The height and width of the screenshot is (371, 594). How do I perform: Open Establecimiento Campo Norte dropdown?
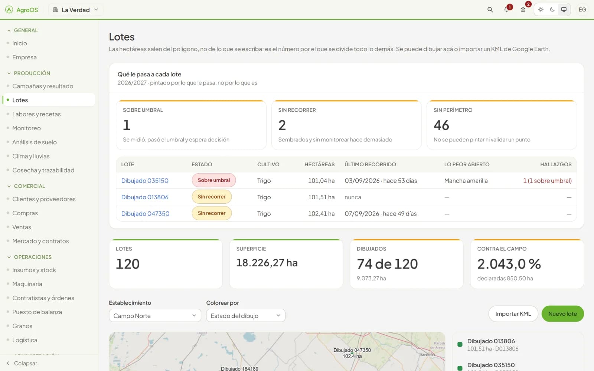click(x=155, y=315)
